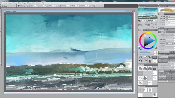This screenshot has height=98, width=175.
Task: Select the dark blob brush in third row
Action: point(145,78)
